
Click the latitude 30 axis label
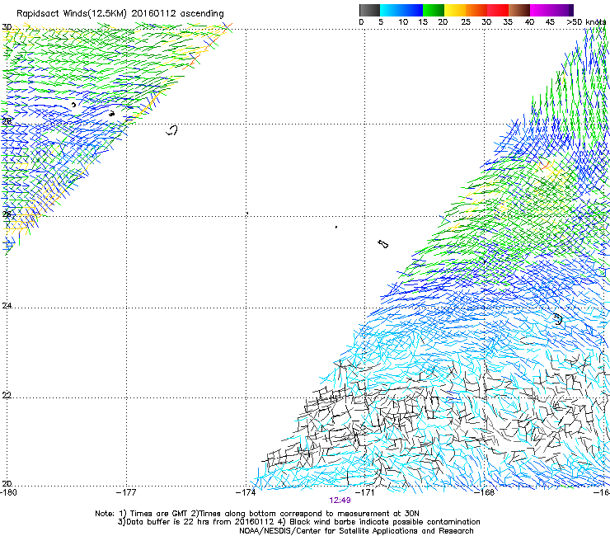point(7,27)
